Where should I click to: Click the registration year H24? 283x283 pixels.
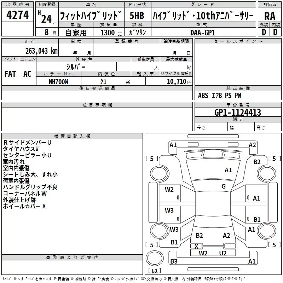pyautogui.click(x=45, y=16)
